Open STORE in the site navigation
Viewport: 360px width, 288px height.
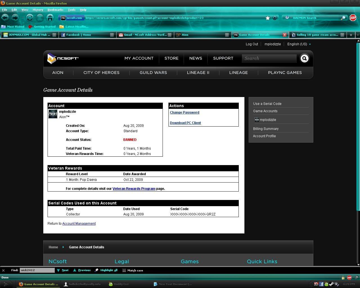(172, 58)
